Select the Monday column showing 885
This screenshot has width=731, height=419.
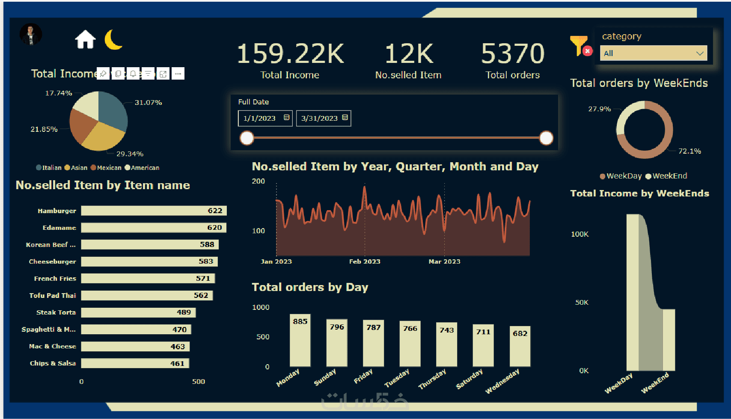tap(300, 340)
